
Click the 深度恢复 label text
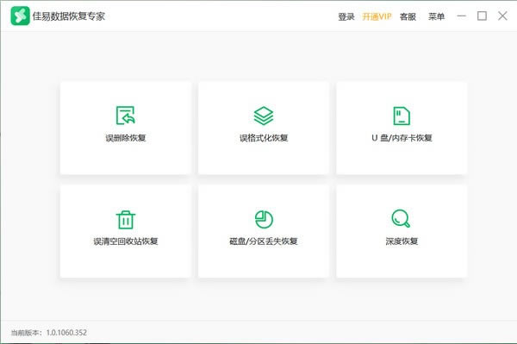pyautogui.click(x=402, y=241)
